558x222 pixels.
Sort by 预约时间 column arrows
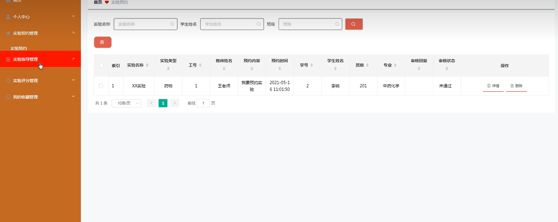pyautogui.click(x=280, y=69)
